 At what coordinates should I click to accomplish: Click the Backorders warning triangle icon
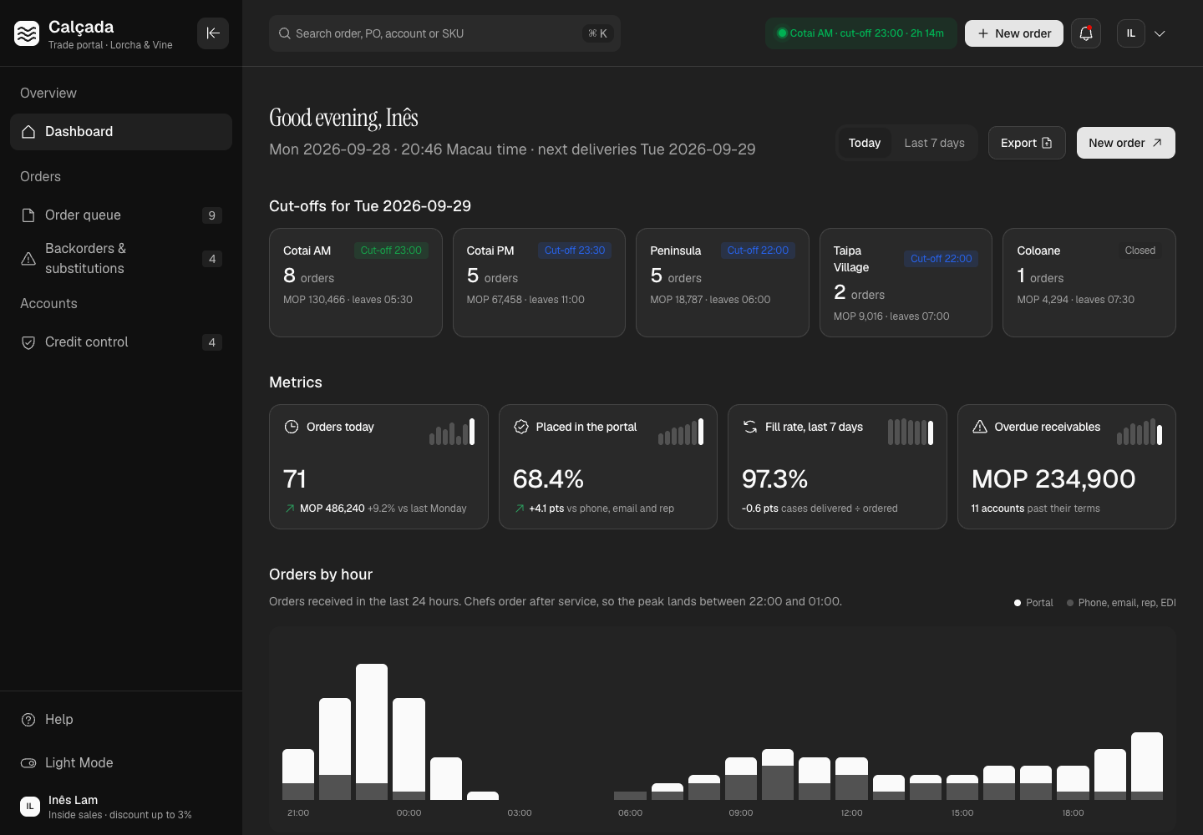pos(28,259)
